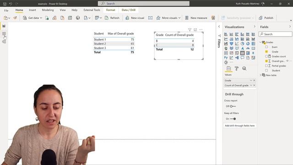Click the title bar Search box
The image size is (293, 165).
click(143, 4)
